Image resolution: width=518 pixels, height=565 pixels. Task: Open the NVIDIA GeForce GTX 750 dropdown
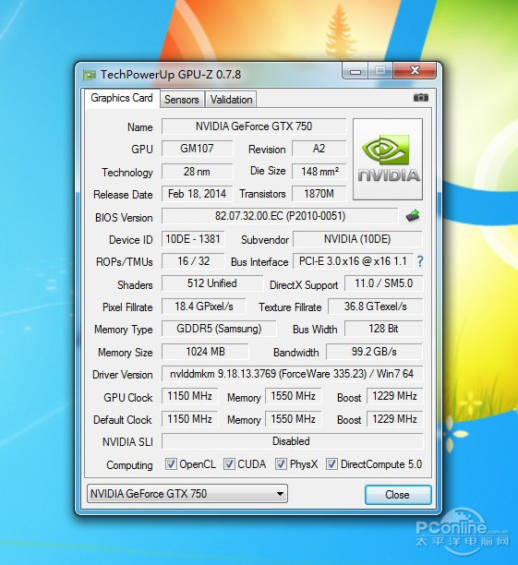click(x=187, y=494)
